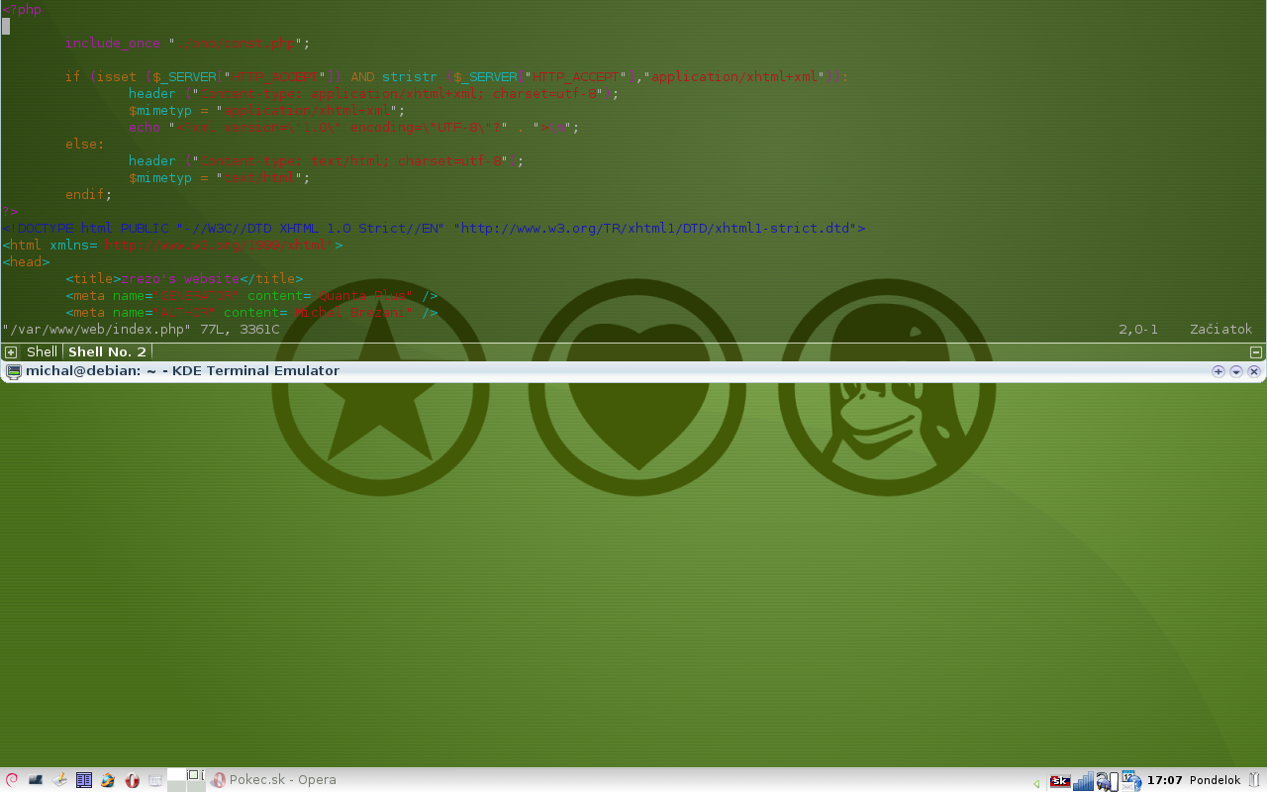Screen dimensions: 1267x792
Task: Click the Začiatok scroll indicator in vim
Action: (1220, 329)
